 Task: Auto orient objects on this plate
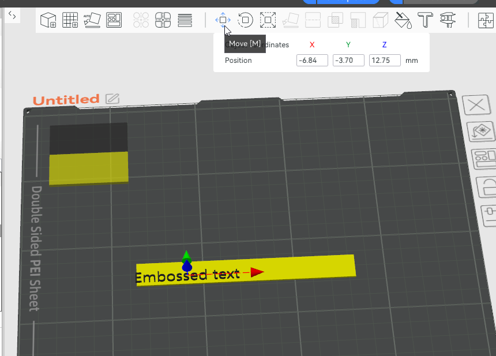(x=481, y=132)
